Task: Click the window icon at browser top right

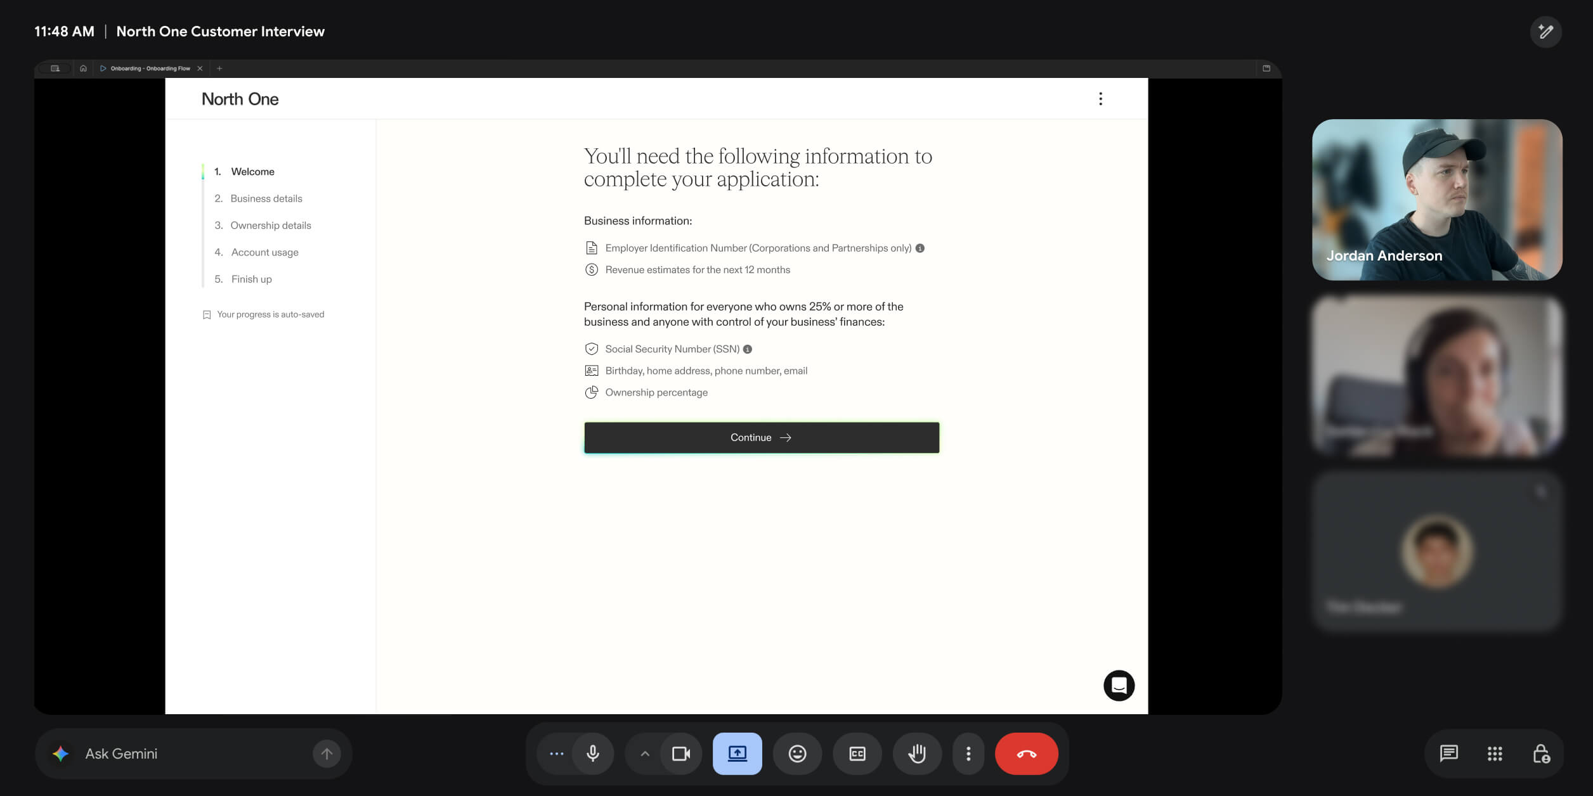Action: [x=1266, y=68]
